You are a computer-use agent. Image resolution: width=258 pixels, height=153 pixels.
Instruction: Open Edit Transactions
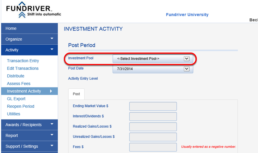tap(23, 68)
